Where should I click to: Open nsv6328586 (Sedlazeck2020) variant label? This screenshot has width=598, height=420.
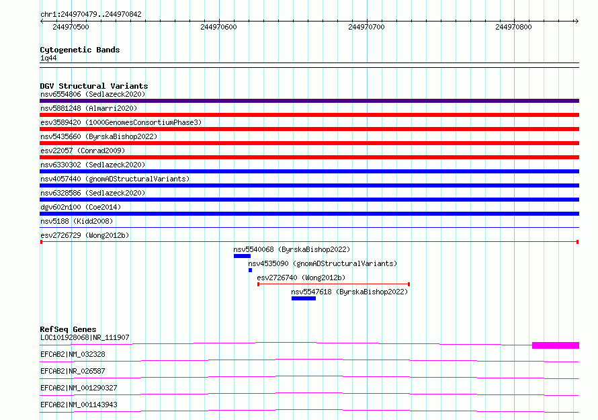point(93,193)
